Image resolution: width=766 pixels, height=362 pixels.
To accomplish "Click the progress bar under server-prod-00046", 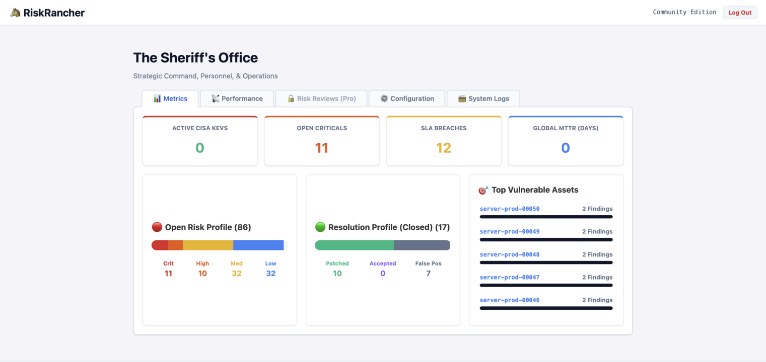I will pos(546,308).
